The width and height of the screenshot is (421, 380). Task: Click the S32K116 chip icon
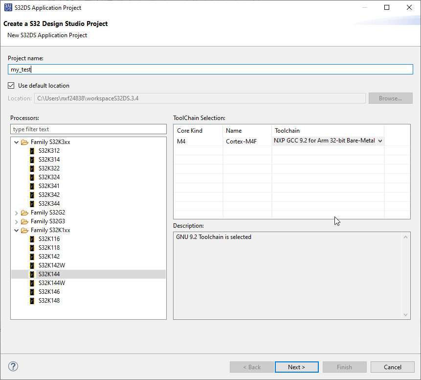(x=32, y=238)
